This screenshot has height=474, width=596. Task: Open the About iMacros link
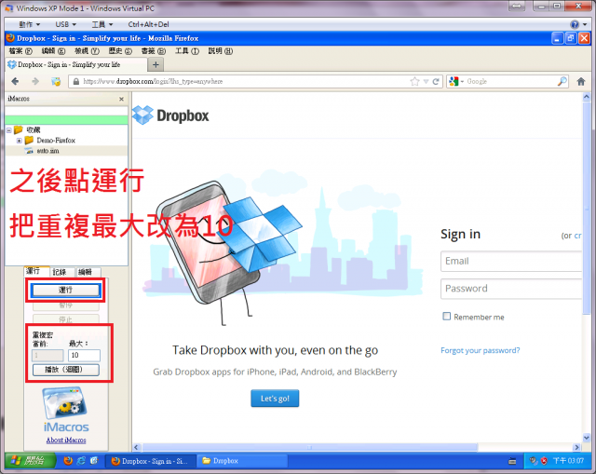tap(66, 440)
